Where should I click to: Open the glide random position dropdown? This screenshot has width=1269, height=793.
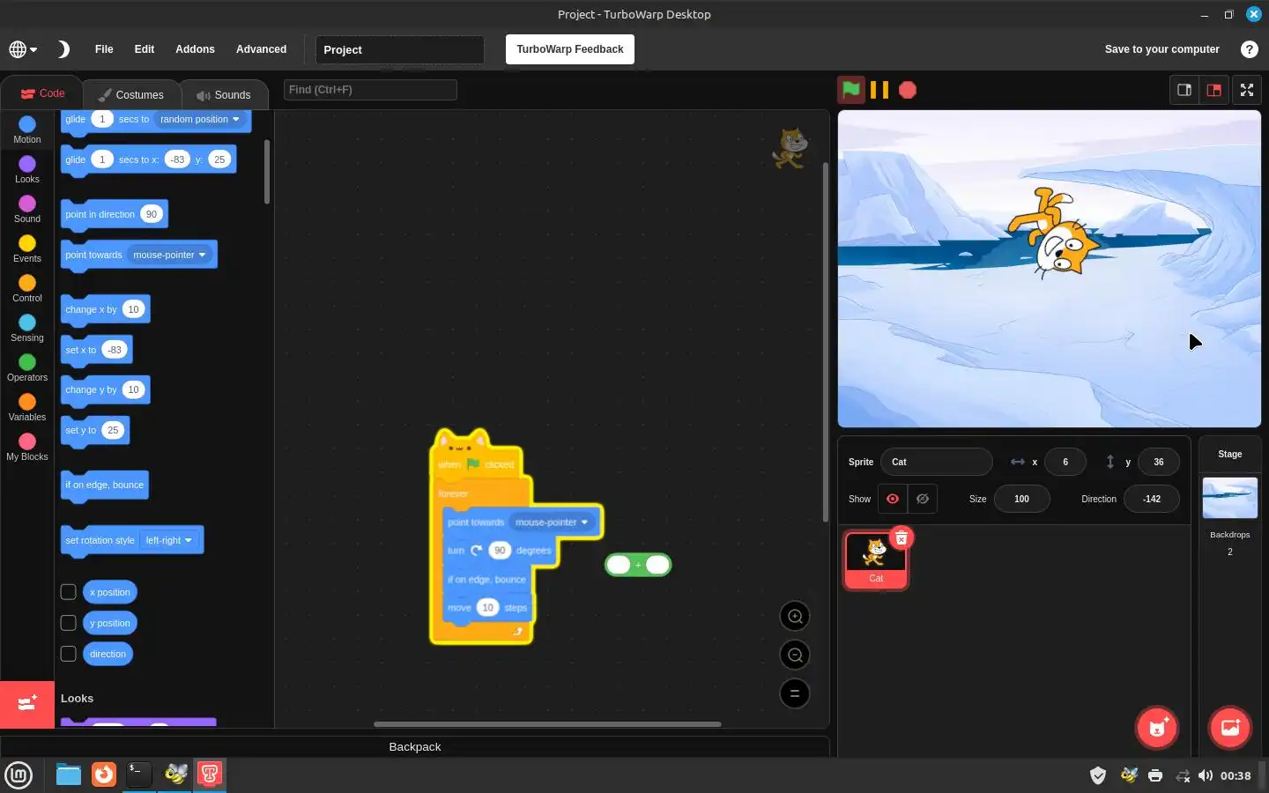pos(200,119)
